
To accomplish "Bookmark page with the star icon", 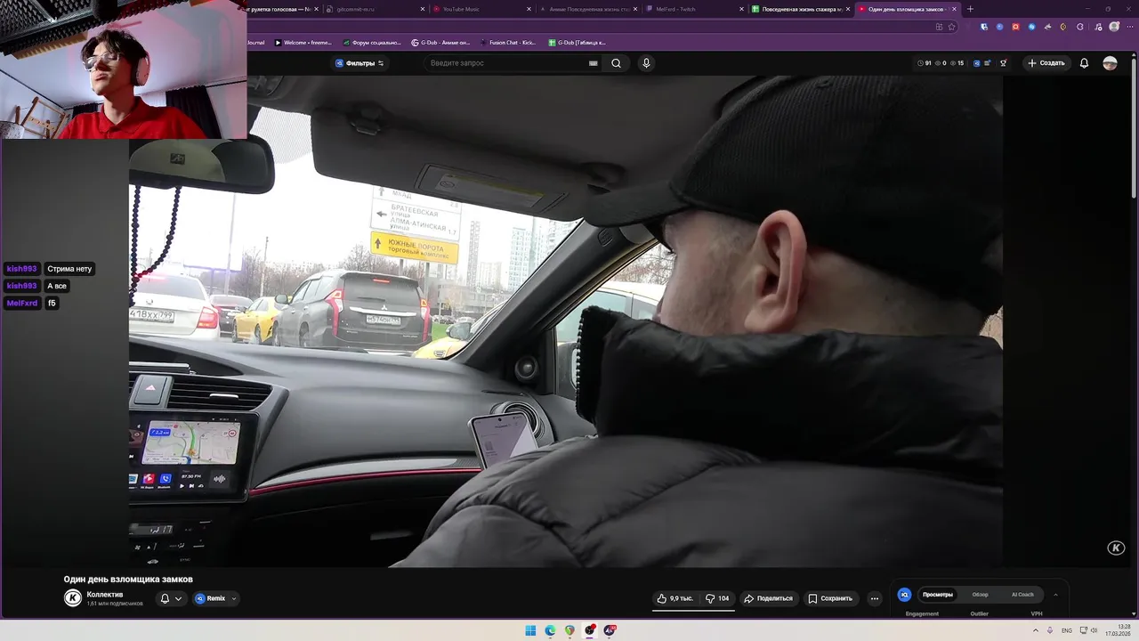I will point(951,27).
